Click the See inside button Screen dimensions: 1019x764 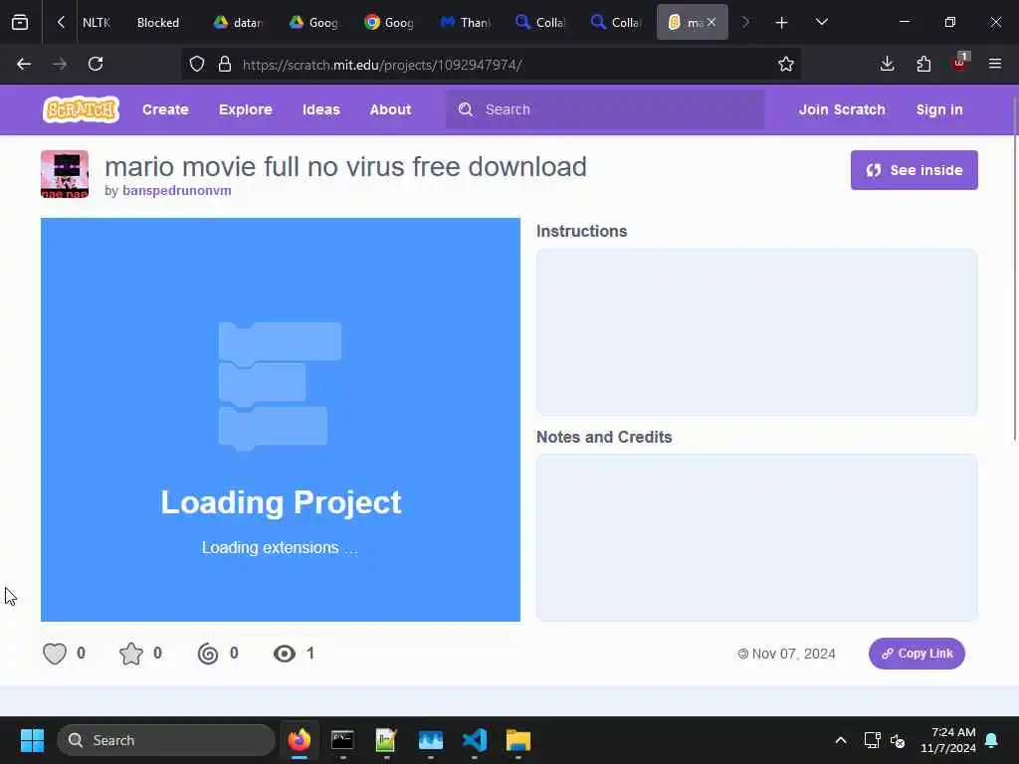pyautogui.click(x=914, y=170)
